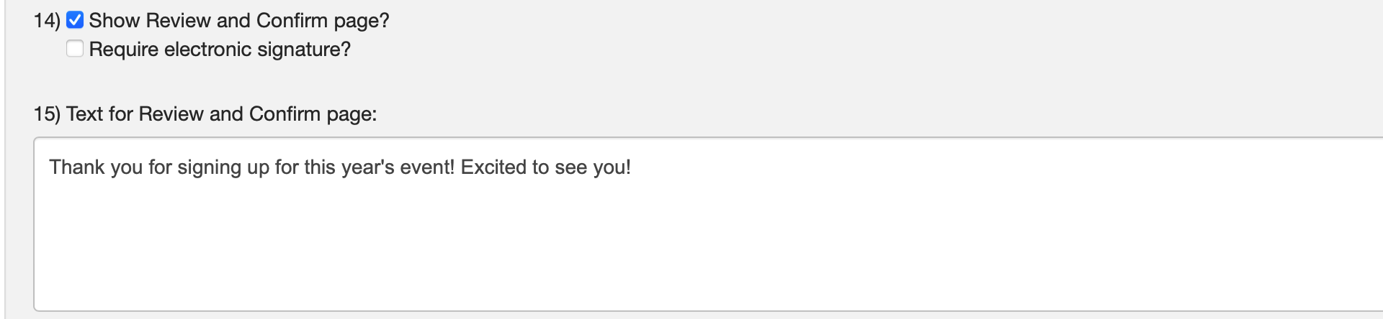Click the word "up" in the message

[257, 167]
